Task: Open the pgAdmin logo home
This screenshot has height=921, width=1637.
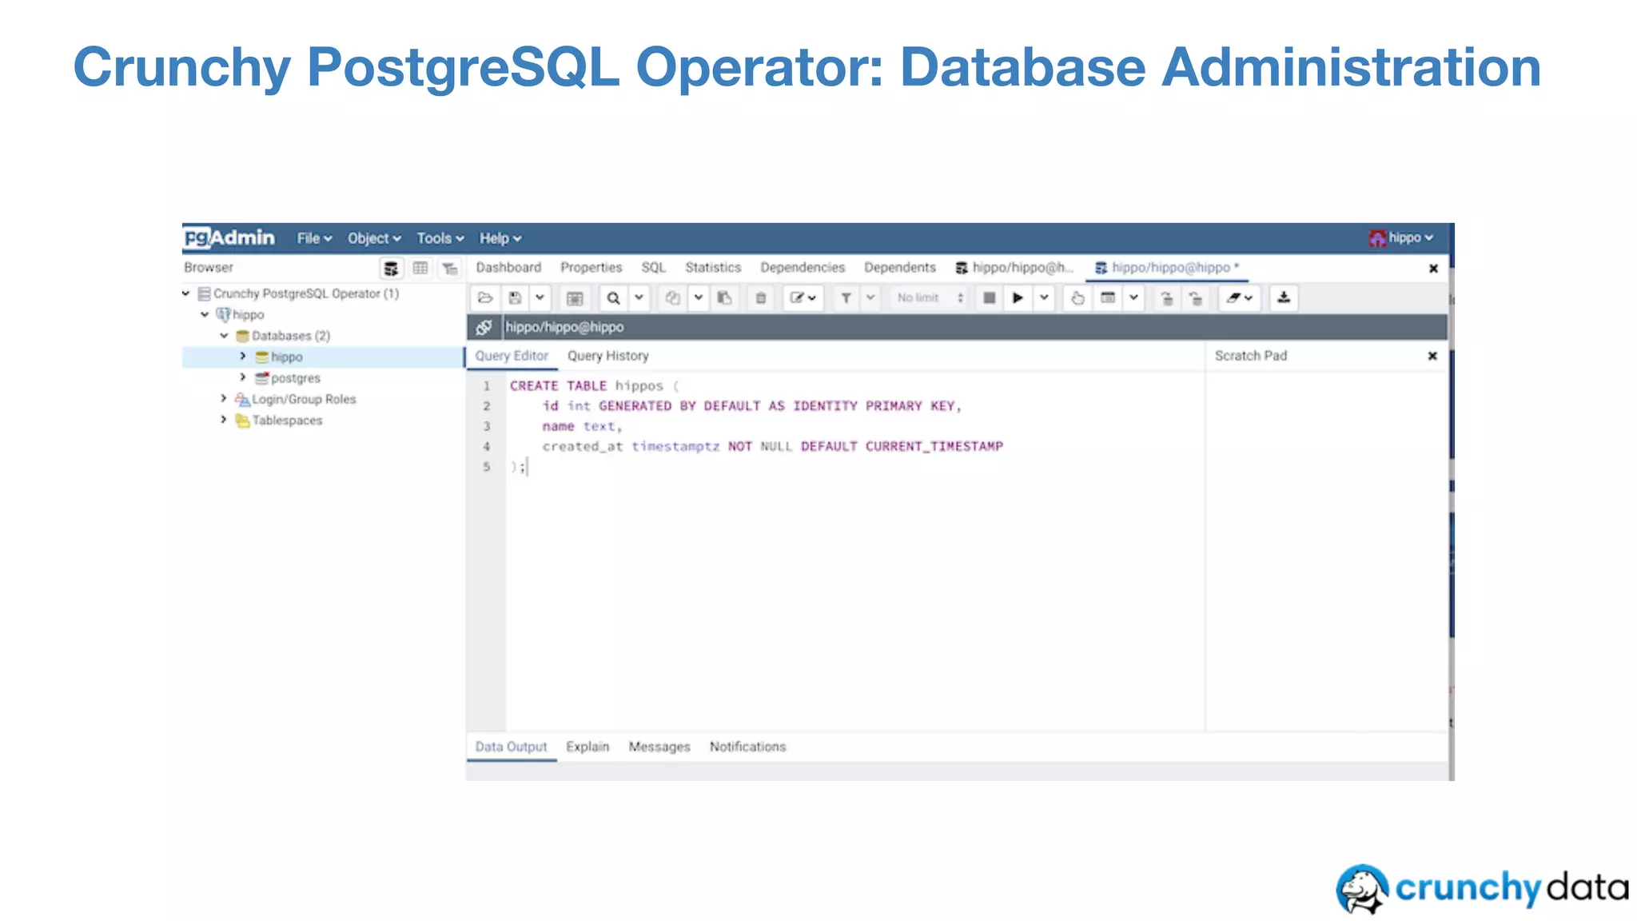Action: point(229,237)
